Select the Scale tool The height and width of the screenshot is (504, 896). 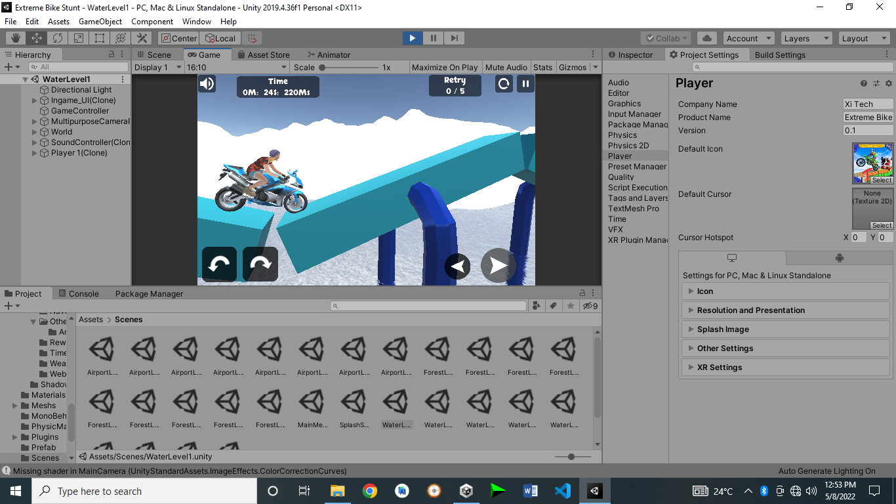[x=78, y=37]
